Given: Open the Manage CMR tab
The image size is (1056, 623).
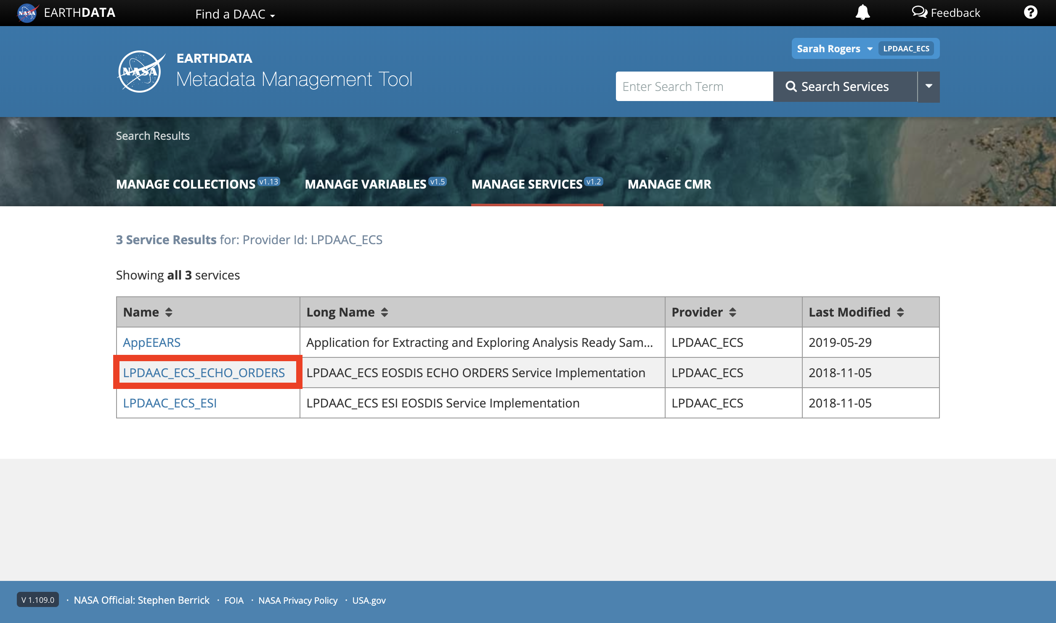Looking at the screenshot, I should (669, 184).
